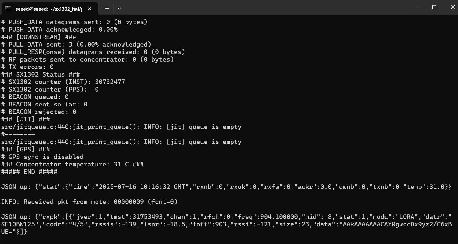Click the "### SX1302 Status ###" header line
The height and width of the screenshot is (244, 458).
41,74
